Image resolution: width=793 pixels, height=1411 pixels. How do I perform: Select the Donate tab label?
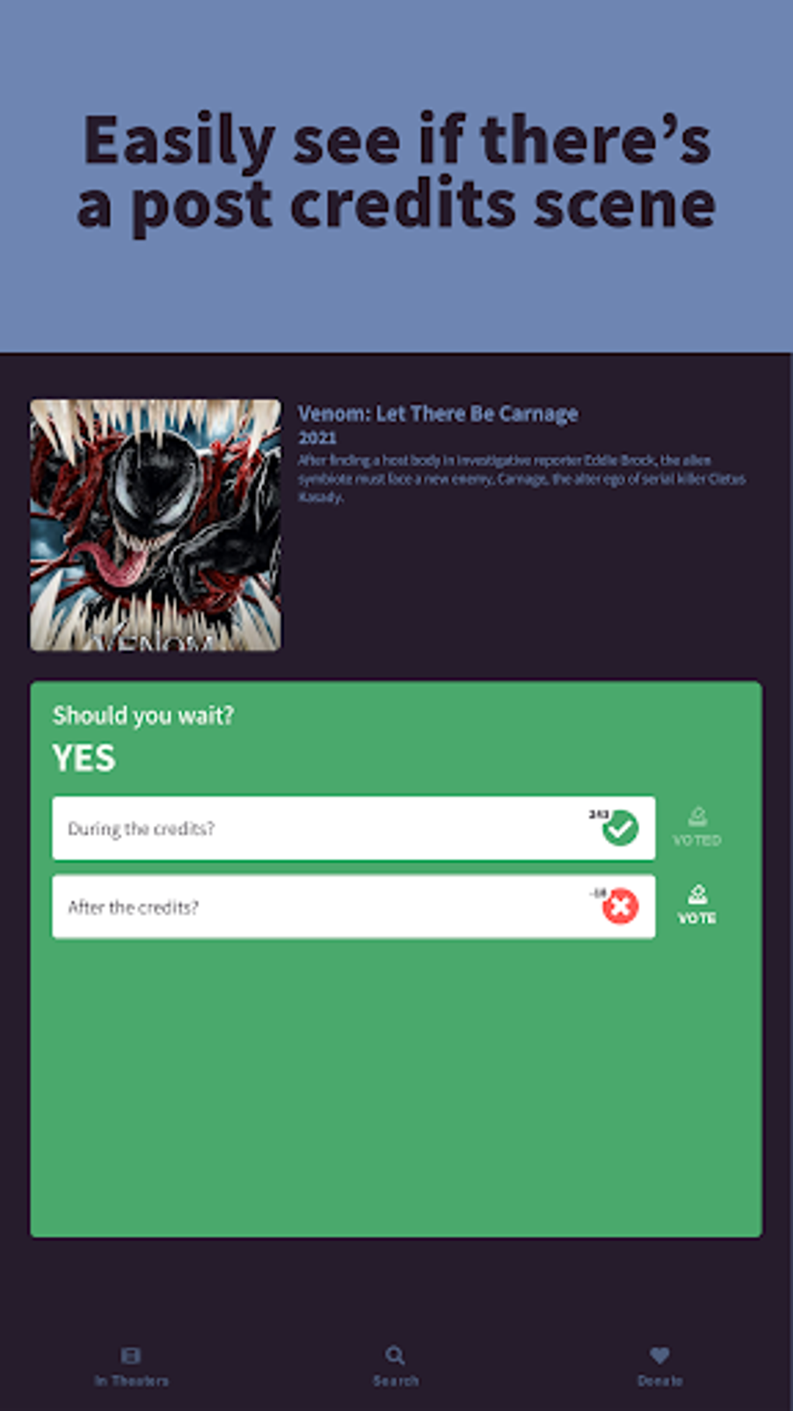[x=660, y=1381]
